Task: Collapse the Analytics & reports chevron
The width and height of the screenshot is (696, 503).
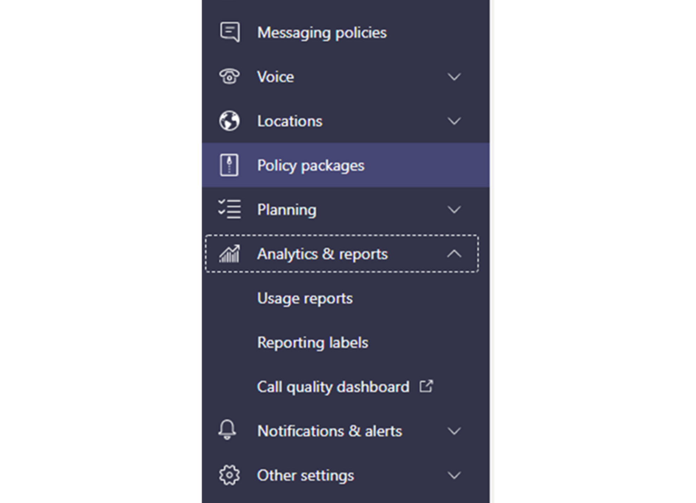Action: [454, 254]
